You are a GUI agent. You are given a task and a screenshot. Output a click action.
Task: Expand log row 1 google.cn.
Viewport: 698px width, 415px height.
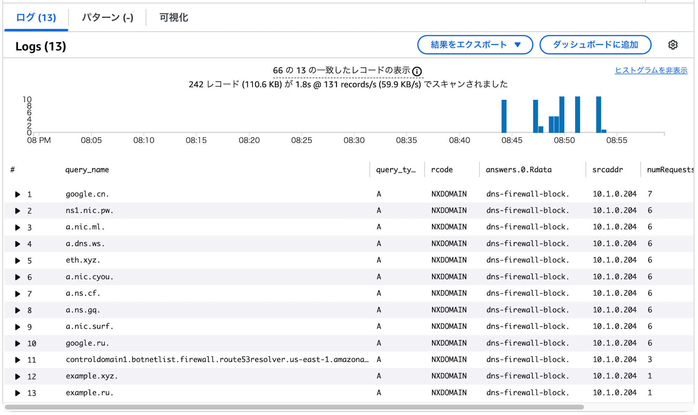(x=17, y=194)
